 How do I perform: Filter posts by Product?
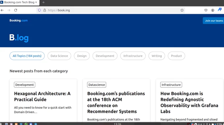pos(177,56)
